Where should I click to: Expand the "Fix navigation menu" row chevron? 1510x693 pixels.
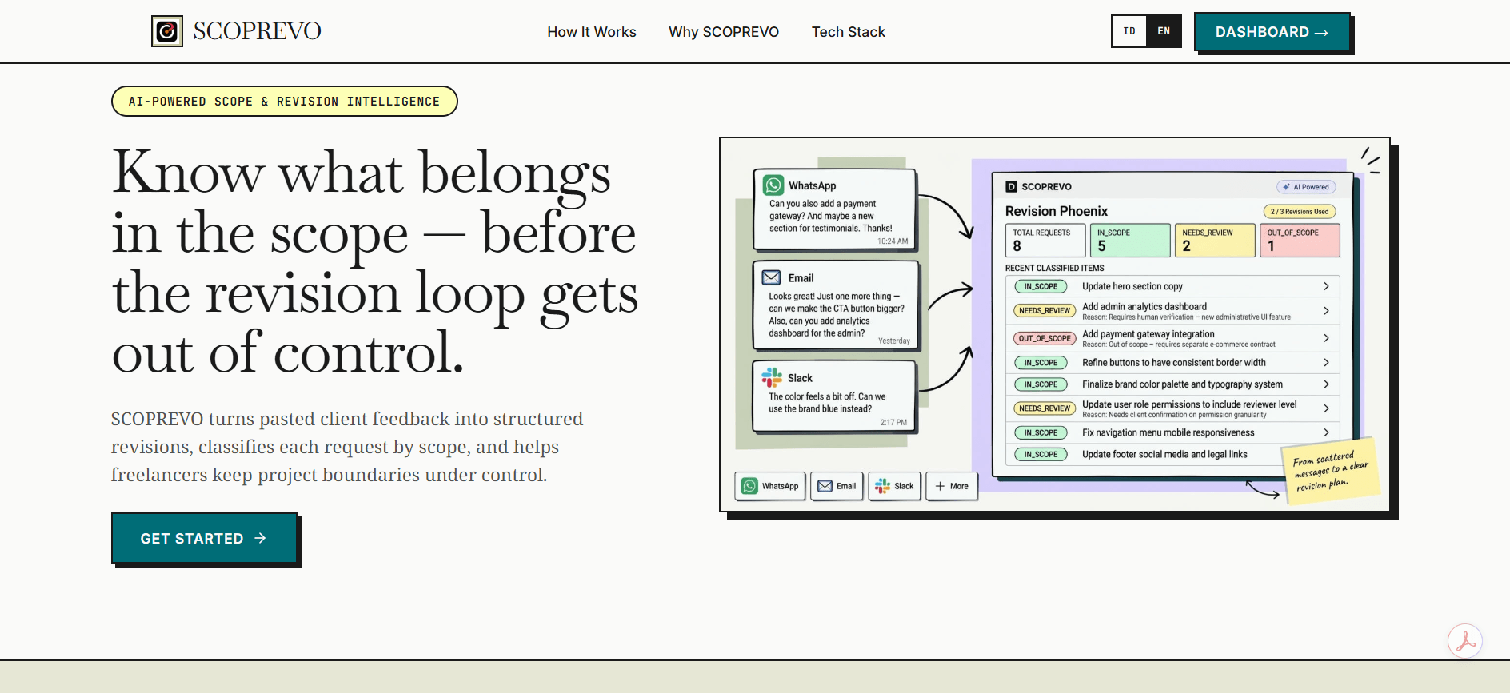coord(1326,432)
